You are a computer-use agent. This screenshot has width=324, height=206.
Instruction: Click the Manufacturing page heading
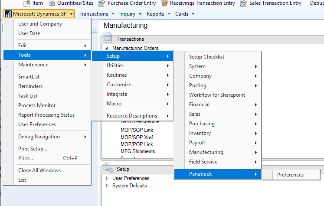126,25
